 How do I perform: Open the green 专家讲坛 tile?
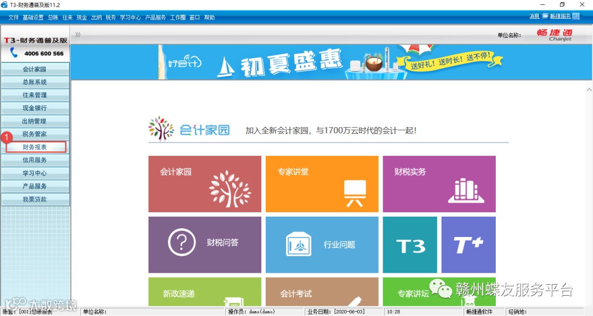(x=439, y=292)
